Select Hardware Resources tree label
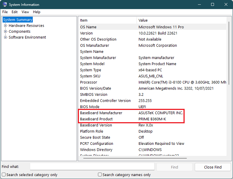This screenshot has height=179, width=233. (26, 26)
